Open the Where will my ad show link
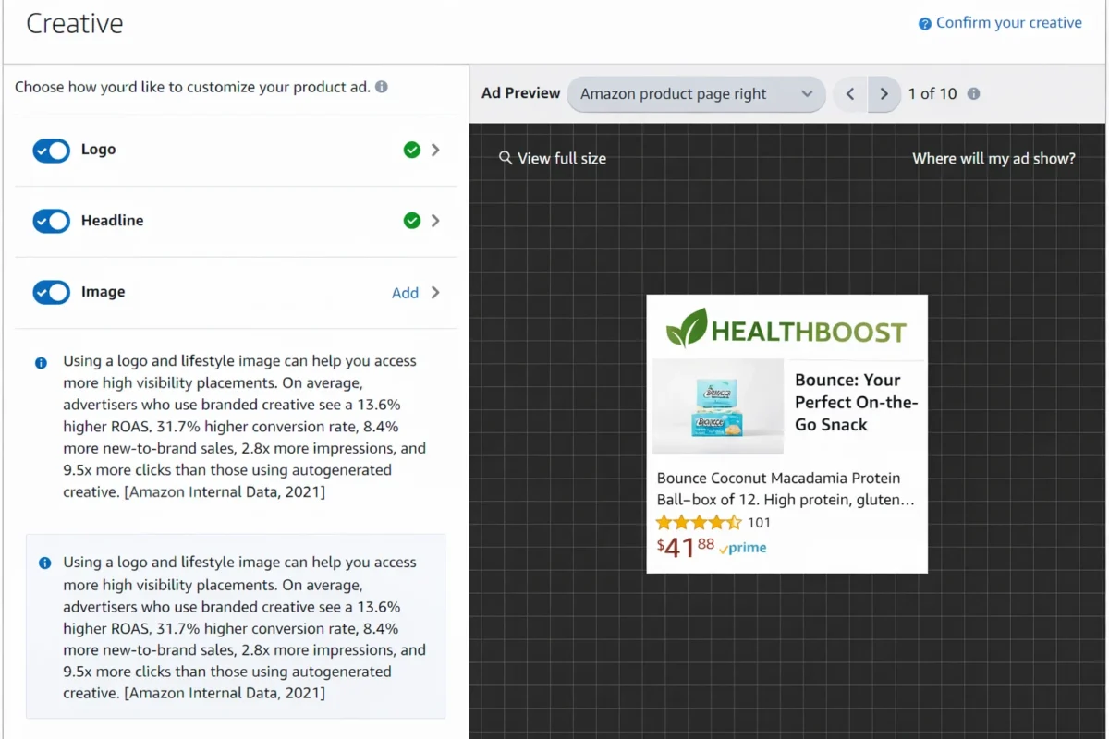The height and width of the screenshot is (739, 1109). (993, 158)
